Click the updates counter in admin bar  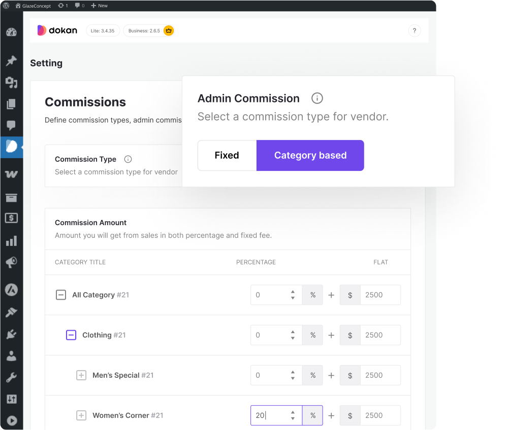[63, 6]
